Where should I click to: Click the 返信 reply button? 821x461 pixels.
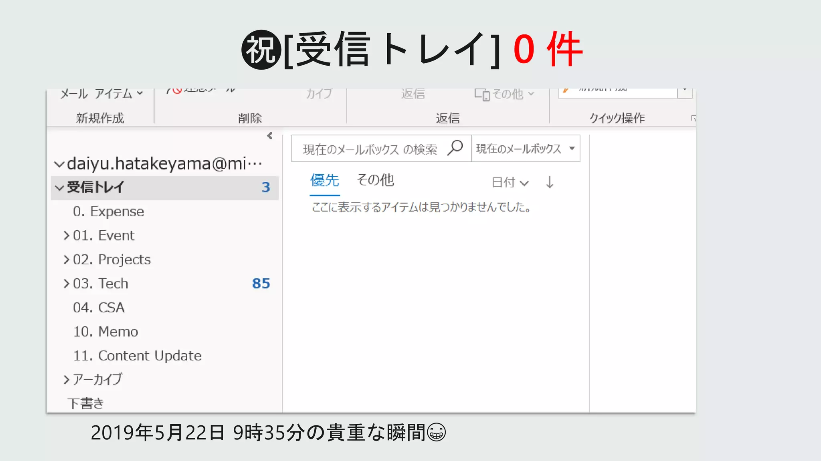click(413, 94)
